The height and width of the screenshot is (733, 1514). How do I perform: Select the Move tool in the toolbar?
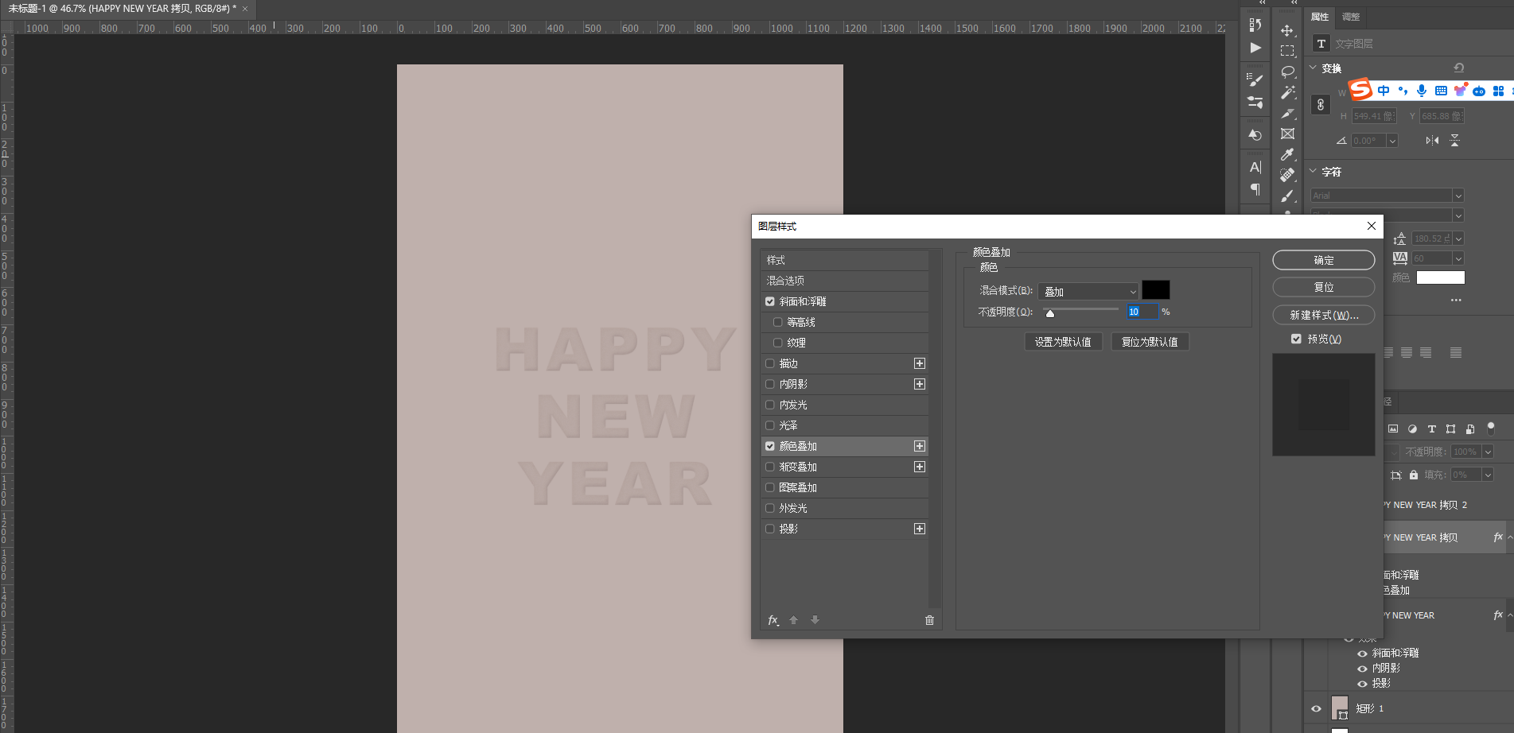(x=1286, y=30)
